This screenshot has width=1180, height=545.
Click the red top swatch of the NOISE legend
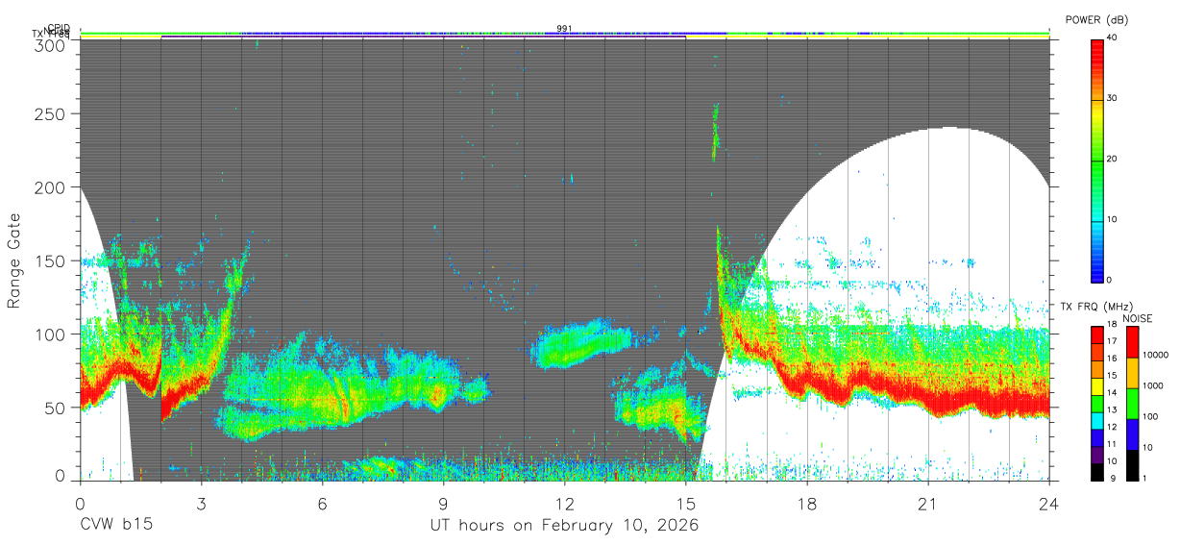[1131, 342]
